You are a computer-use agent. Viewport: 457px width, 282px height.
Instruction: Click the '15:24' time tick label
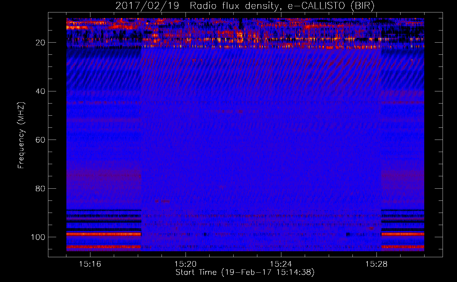[281, 264]
